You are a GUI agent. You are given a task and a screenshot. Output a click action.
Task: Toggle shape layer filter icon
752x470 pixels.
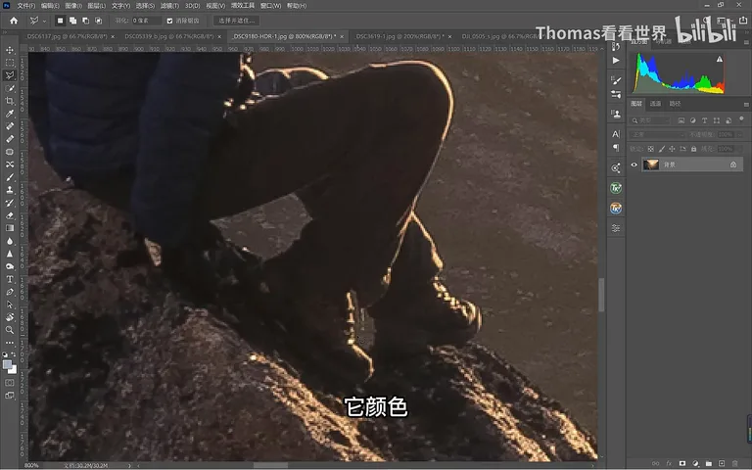pos(717,120)
